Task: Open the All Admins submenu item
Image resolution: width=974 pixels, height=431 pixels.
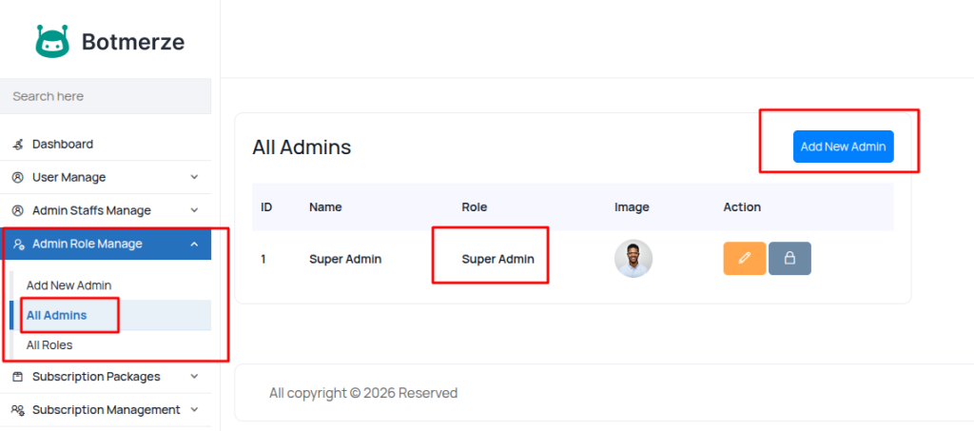Action: (x=56, y=315)
